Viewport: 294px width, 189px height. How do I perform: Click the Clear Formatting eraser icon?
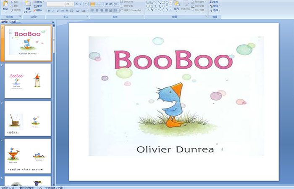86,4
